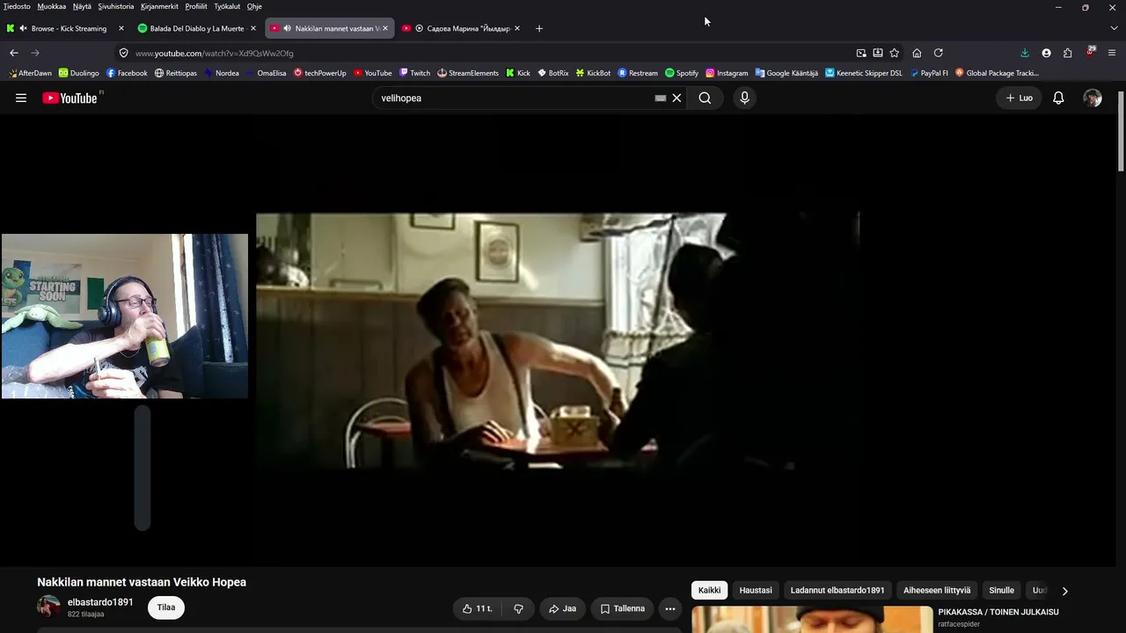The image size is (1126, 633).
Task: Open the Työkalut menu
Action: pyautogui.click(x=227, y=6)
